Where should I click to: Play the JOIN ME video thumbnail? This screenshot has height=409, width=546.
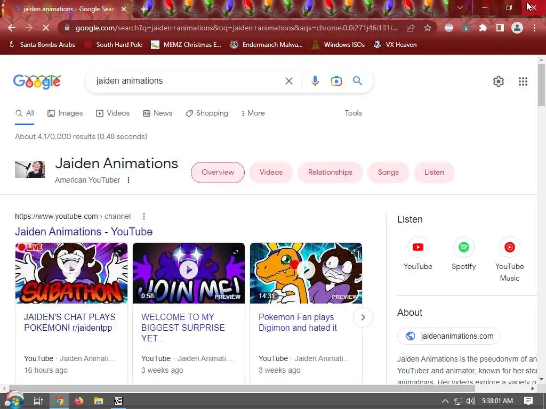[x=189, y=273]
